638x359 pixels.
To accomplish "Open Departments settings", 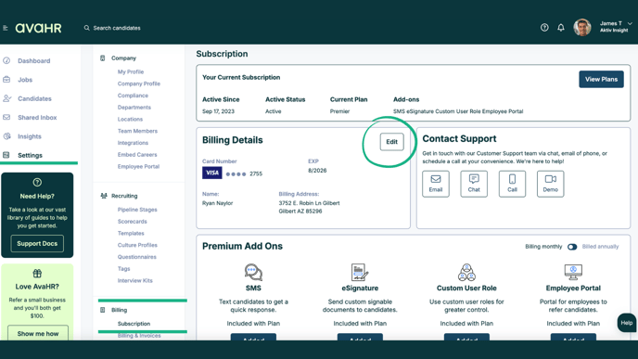I will 134,108.
